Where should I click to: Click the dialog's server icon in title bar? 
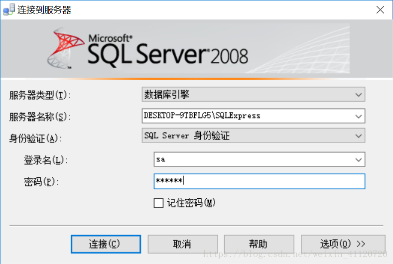coord(9,10)
